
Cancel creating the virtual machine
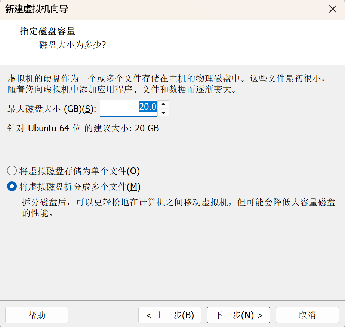[307, 315]
